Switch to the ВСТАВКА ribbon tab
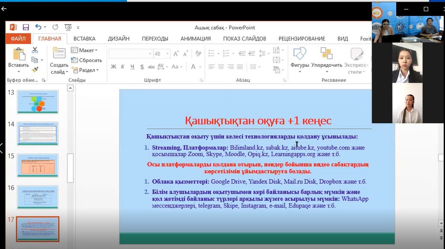Screen dimensions: 445x249 coord(85,39)
